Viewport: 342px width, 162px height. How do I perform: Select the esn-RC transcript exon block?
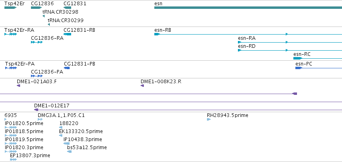298,58
